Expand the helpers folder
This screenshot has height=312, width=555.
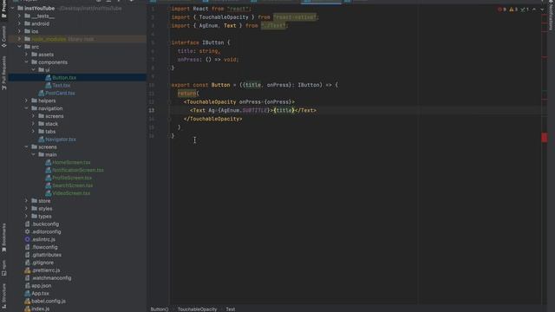[27, 101]
